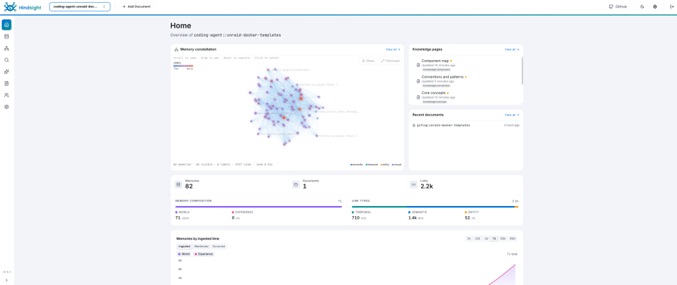Click the entity legend entry
The height and width of the screenshot is (285, 677).
[385, 165]
